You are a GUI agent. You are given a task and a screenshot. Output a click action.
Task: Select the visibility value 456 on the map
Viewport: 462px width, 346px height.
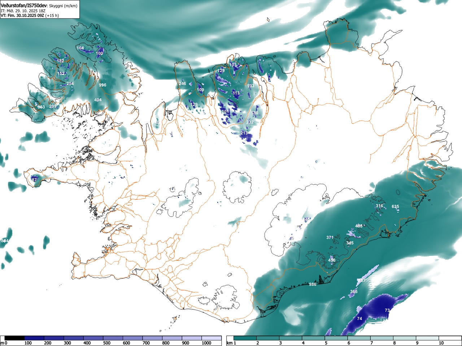pyautogui.click(x=332, y=260)
